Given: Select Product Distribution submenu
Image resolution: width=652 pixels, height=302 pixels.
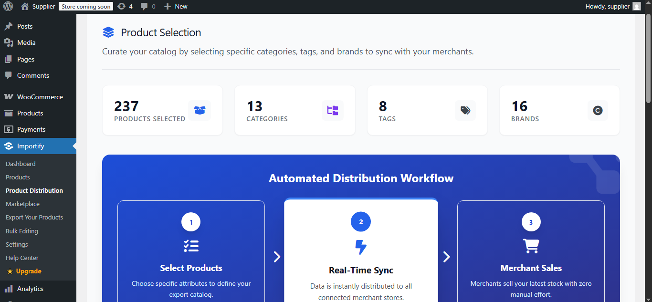Looking at the screenshot, I should 34,190.
